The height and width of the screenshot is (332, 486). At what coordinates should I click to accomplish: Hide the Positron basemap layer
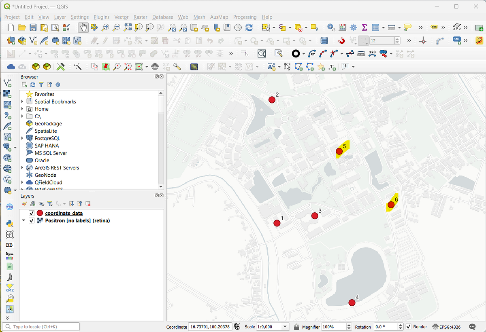point(32,221)
